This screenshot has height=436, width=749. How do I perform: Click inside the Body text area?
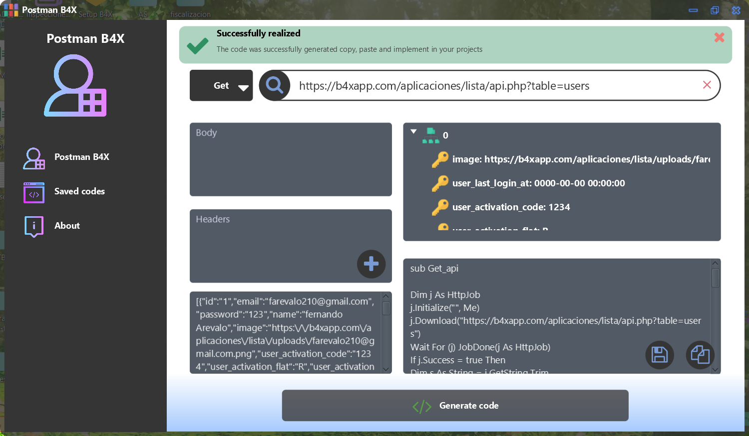click(x=291, y=159)
